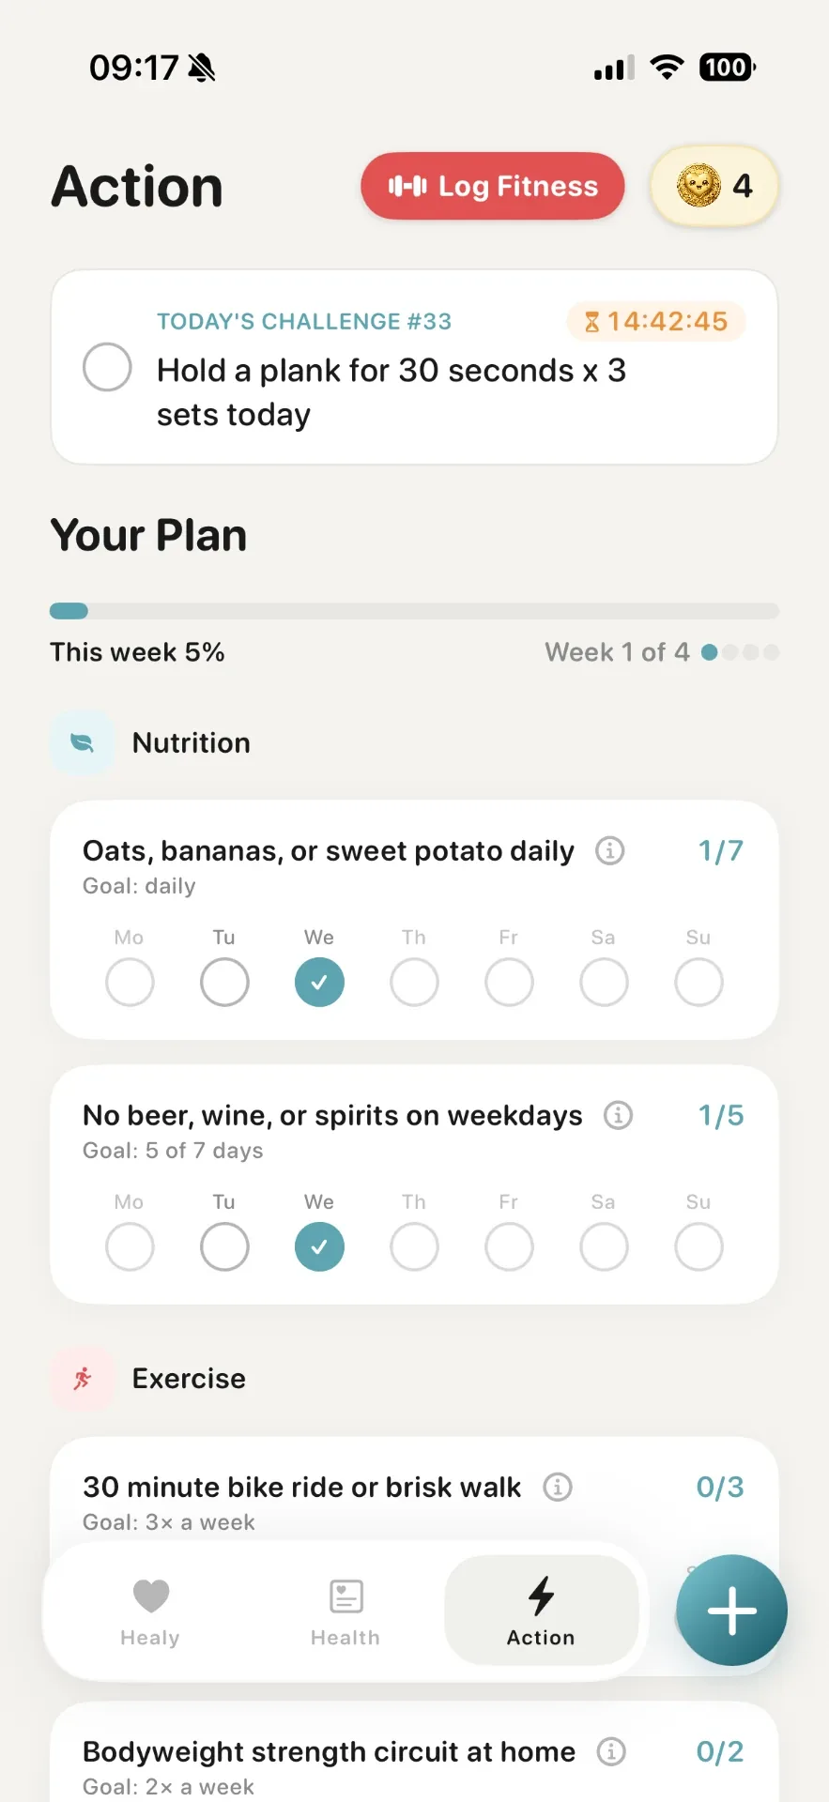Image resolution: width=829 pixels, height=1802 pixels.
Task: Select the Action tab
Action: 542,1611
